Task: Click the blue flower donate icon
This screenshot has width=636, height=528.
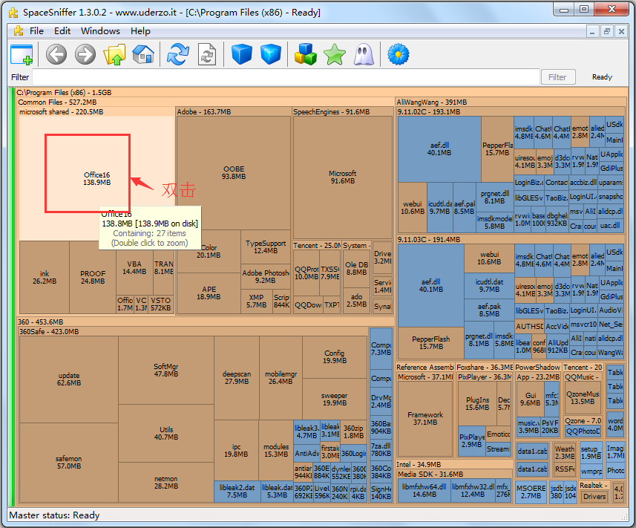Action: 399,54
